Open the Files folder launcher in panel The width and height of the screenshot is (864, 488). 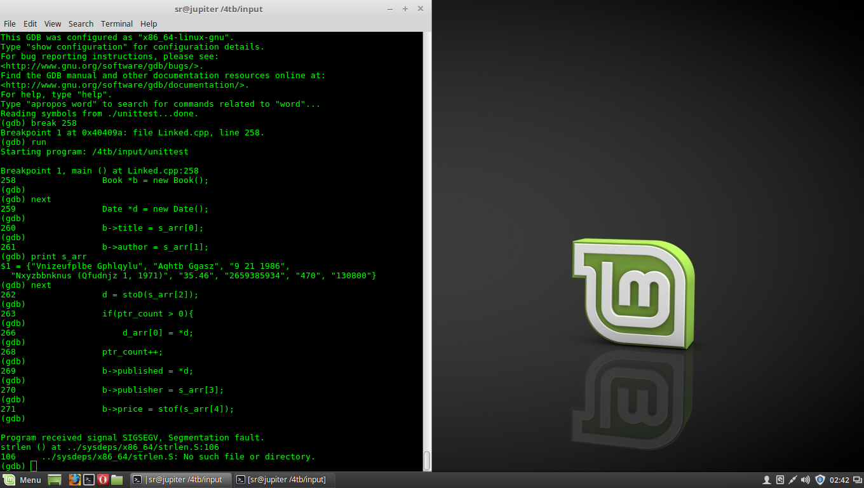click(117, 480)
